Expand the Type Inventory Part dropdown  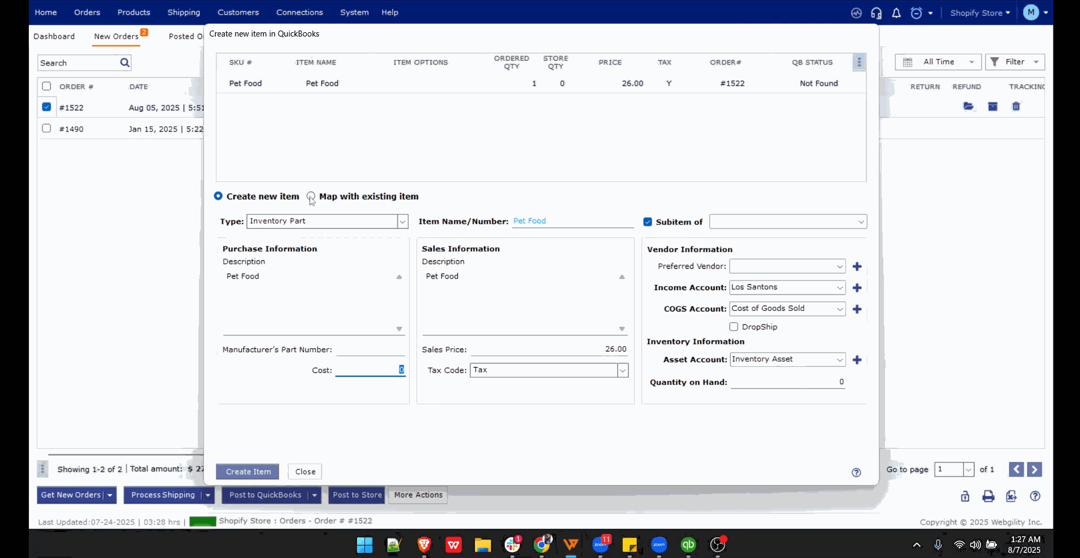tap(402, 222)
